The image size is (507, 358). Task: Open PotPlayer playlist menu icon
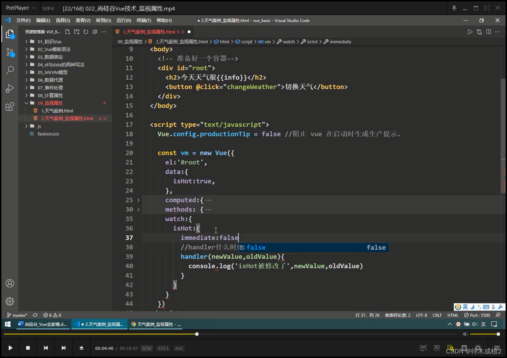point(496,348)
